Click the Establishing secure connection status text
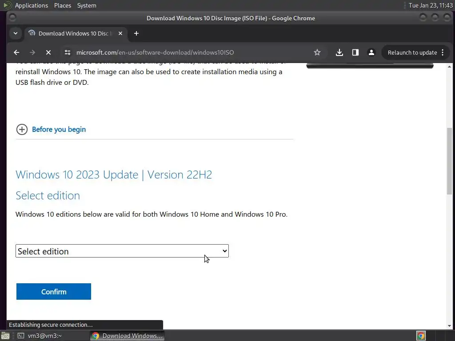Image resolution: width=455 pixels, height=341 pixels. 51,325
